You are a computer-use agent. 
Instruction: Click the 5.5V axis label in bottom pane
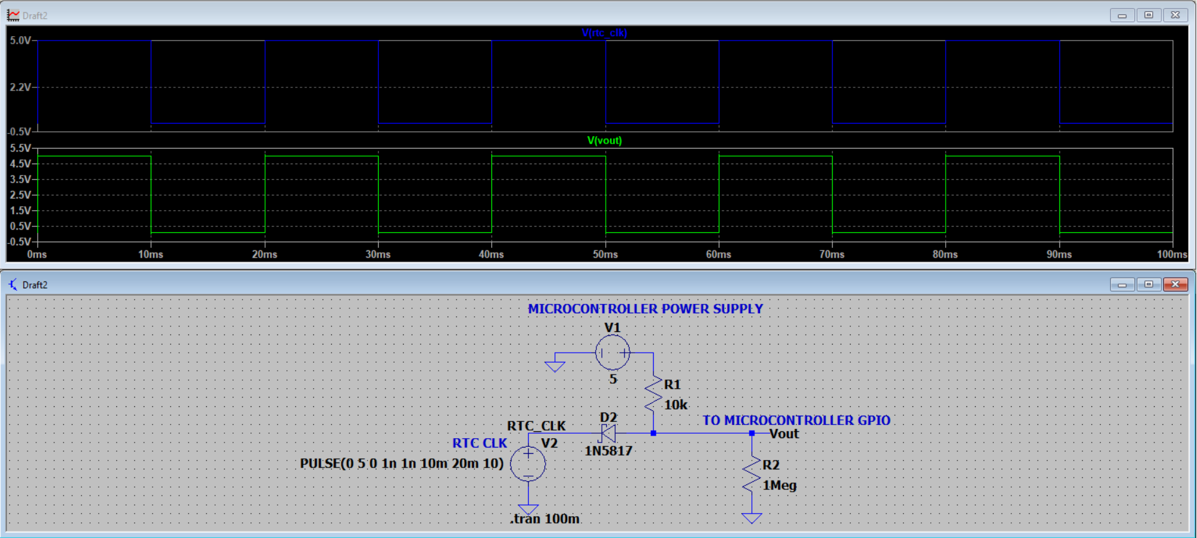click(20, 148)
